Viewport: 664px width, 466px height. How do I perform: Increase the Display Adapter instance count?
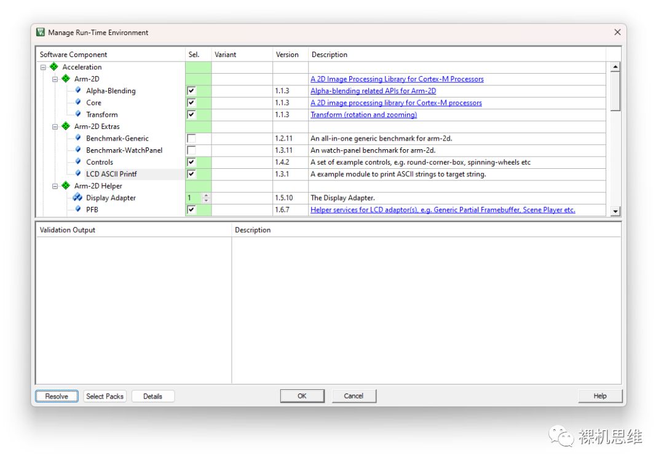(206, 195)
